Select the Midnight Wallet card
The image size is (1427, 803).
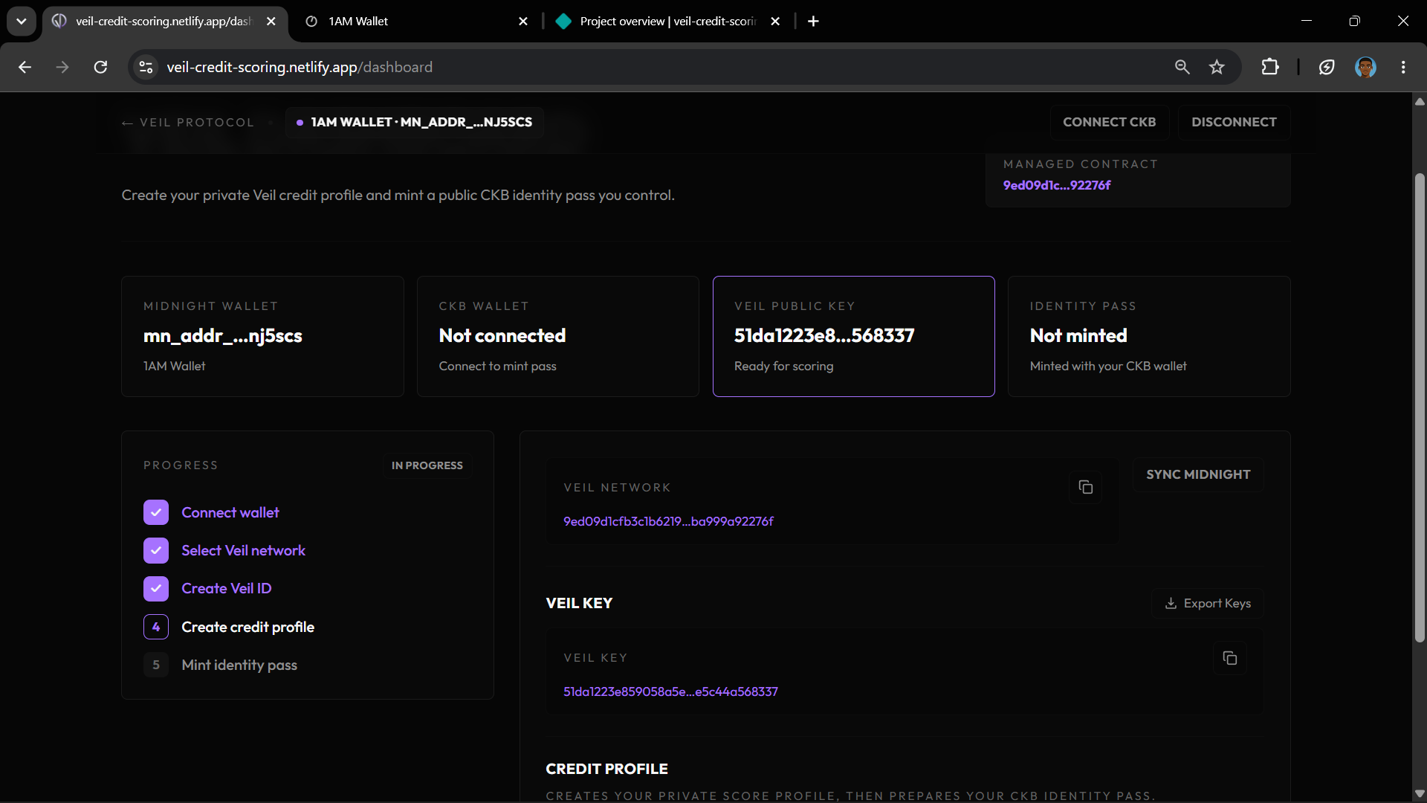tap(262, 336)
